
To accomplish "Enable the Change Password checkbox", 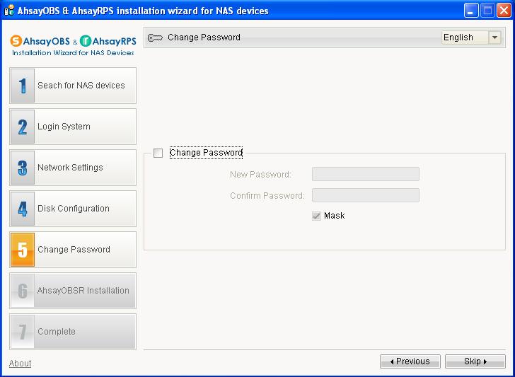I will 158,153.
